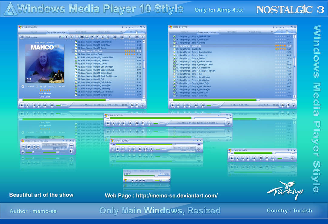Image resolution: width=328 pixels, height=224 pixels.
Task: Click the Hızlı arama search field
Action: 42,37
